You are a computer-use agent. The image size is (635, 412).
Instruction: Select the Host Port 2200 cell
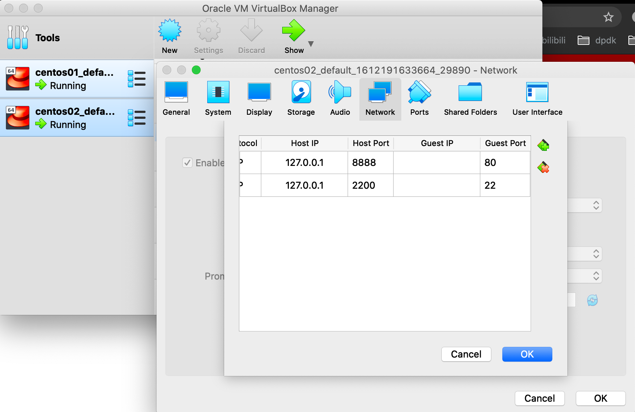(x=371, y=185)
